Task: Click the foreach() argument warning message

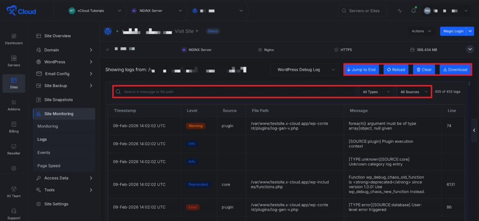Action: point(382,126)
